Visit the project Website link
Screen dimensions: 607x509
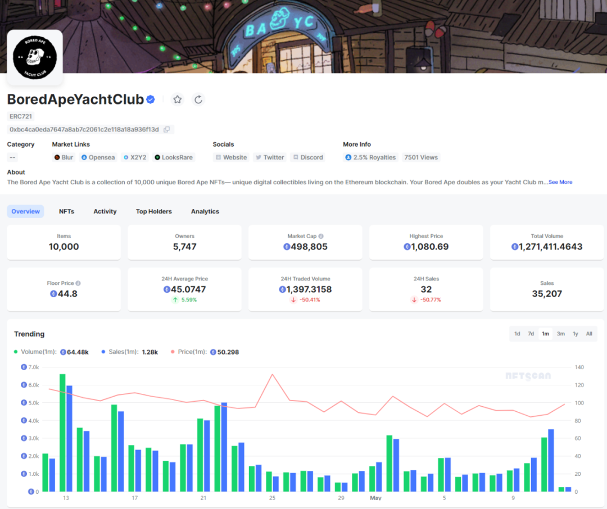pyautogui.click(x=231, y=157)
